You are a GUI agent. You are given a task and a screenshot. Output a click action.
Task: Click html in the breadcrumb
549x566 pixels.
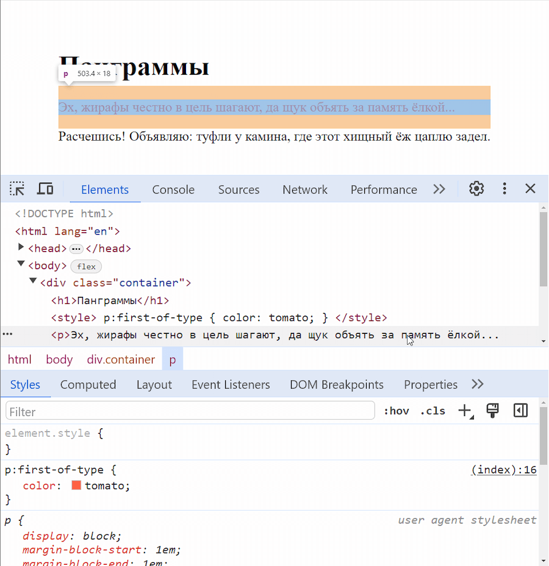tap(20, 359)
